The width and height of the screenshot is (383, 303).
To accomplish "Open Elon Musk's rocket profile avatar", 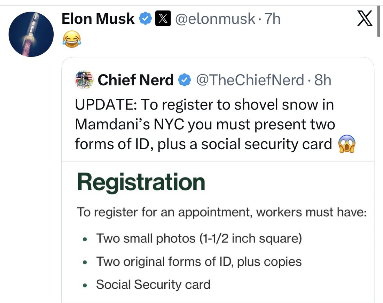I will (x=31, y=34).
